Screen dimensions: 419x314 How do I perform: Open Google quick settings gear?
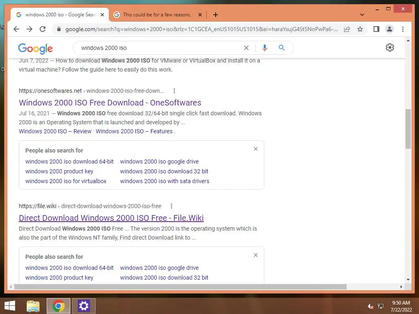click(390, 47)
